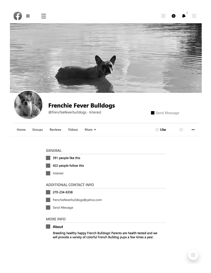Open the cover photo of dog in water
The height and width of the screenshot is (273, 211).
(106, 58)
